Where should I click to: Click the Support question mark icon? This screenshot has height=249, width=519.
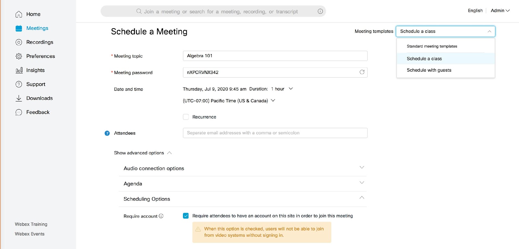tap(19, 84)
